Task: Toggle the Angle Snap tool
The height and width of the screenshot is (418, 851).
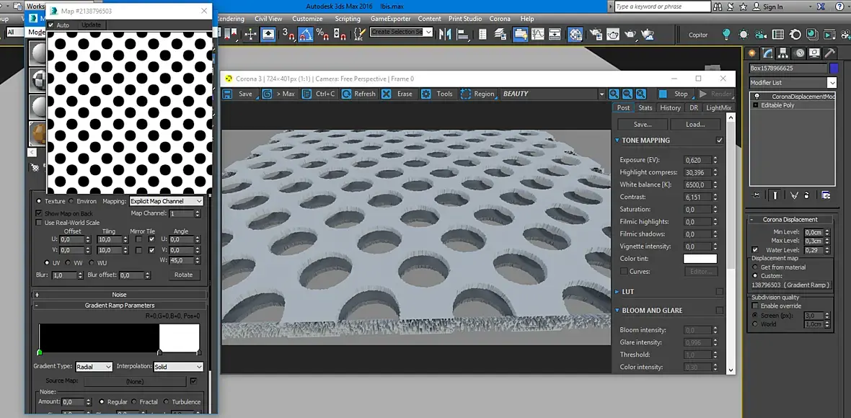Action: [305, 34]
